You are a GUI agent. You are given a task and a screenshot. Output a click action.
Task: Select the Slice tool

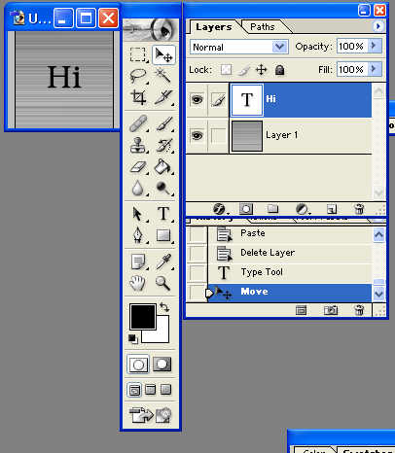tap(163, 97)
